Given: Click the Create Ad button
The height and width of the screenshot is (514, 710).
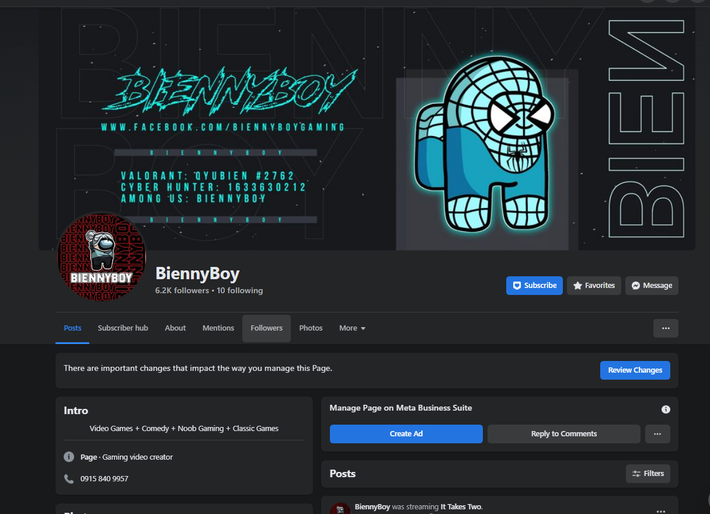Looking at the screenshot, I should 406,434.
